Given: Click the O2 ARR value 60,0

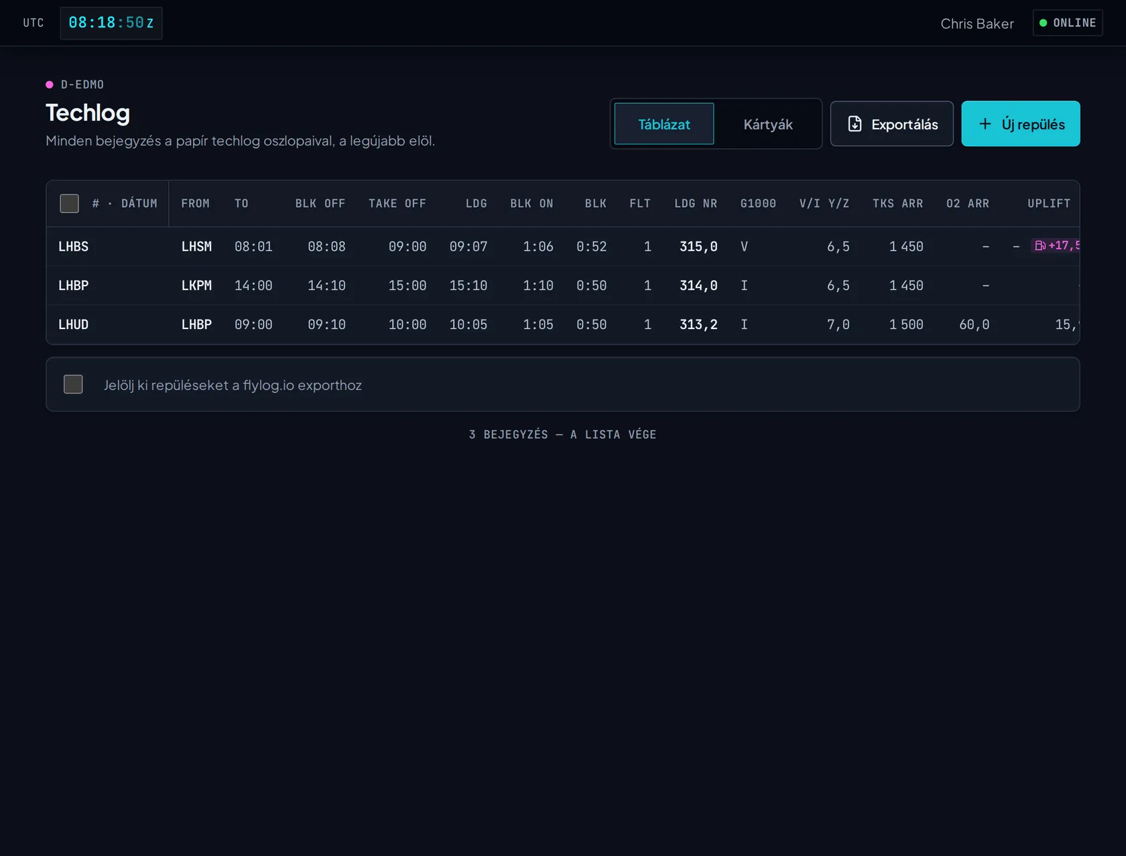Looking at the screenshot, I should click(974, 324).
